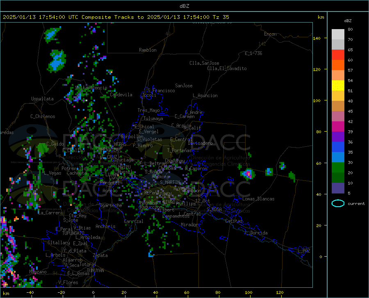Click the 'Encon' place label
This screenshot has height=298, width=369.
pos(270,34)
